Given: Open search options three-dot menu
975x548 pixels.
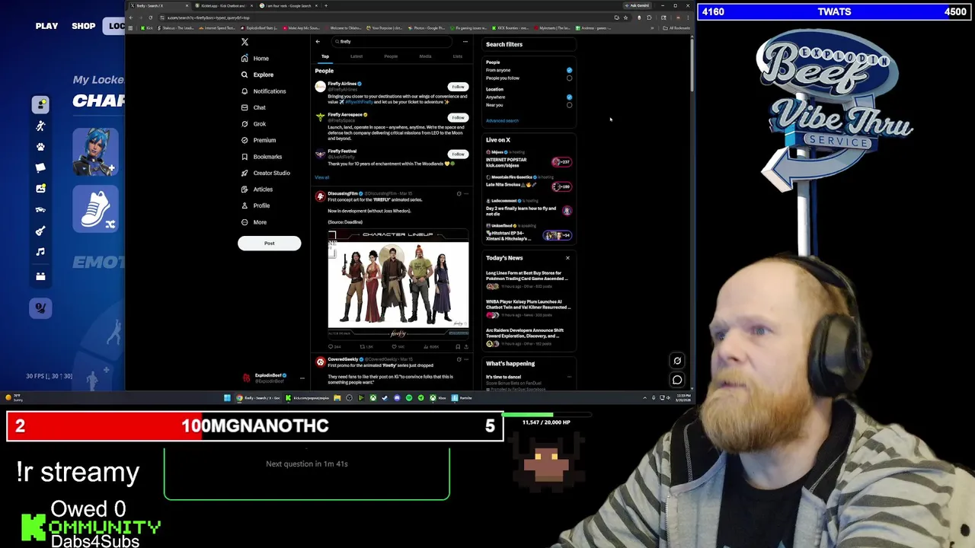Looking at the screenshot, I should 465,42.
